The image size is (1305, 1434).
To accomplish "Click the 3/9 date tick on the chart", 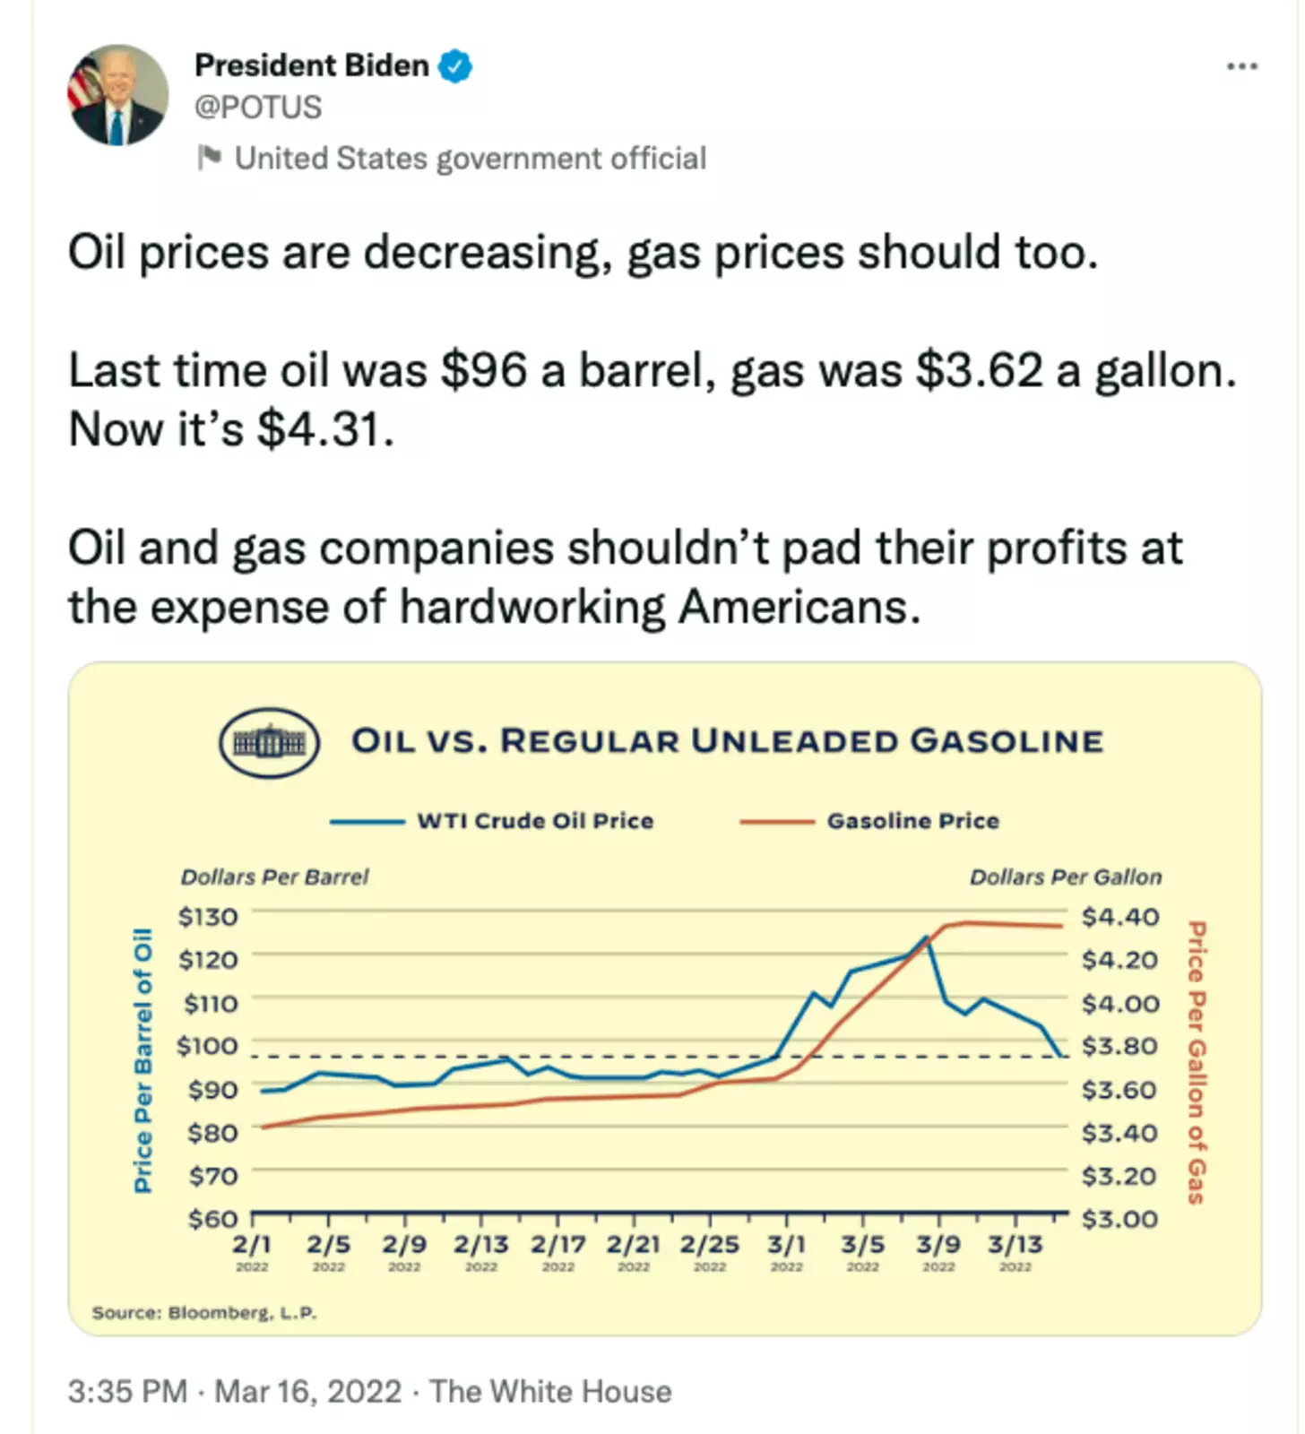I will click(x=938, y=1245).
